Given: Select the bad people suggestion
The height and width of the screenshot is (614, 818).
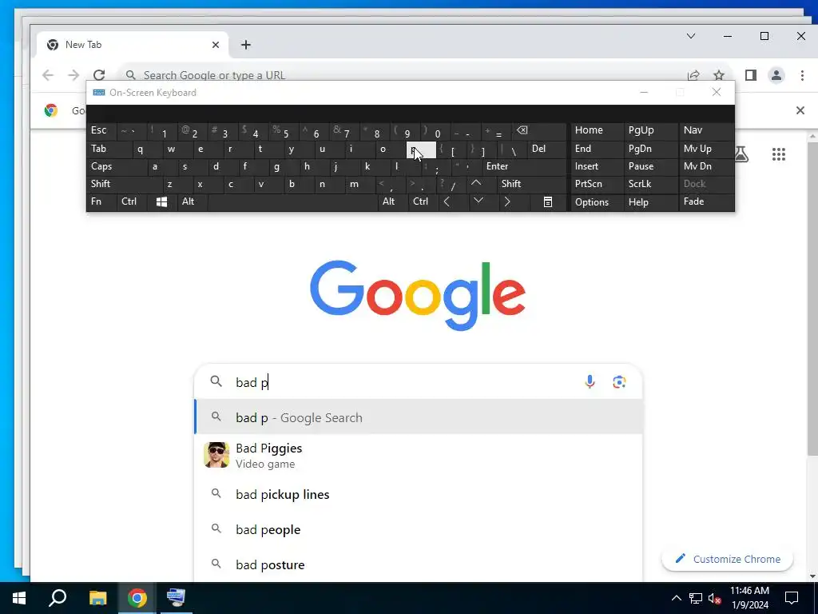Looking at the screenshot, I should [419, 529].
